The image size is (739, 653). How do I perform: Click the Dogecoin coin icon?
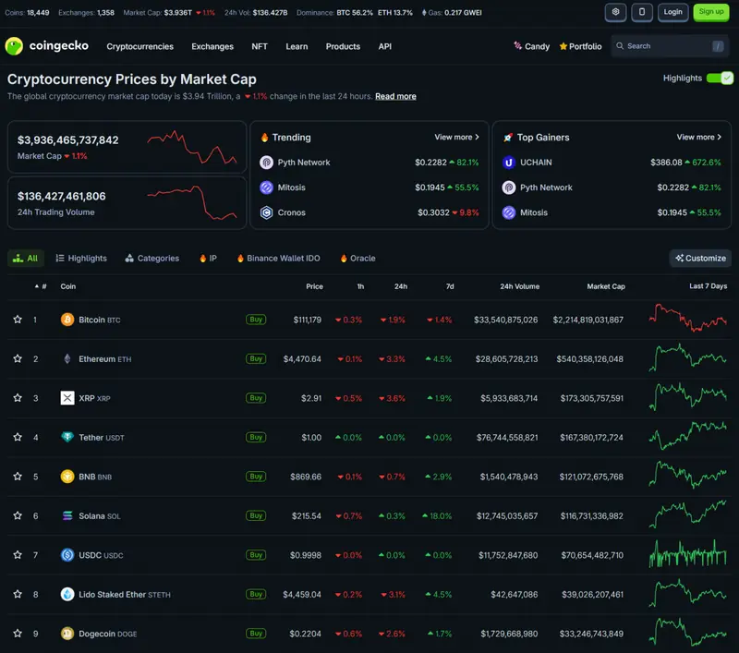pyautogui.click(x=67, y=634)
